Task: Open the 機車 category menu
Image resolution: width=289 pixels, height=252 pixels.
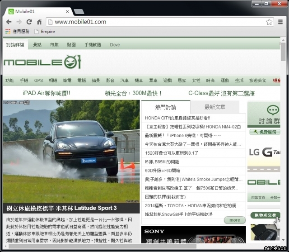Action: click(139, 81)
